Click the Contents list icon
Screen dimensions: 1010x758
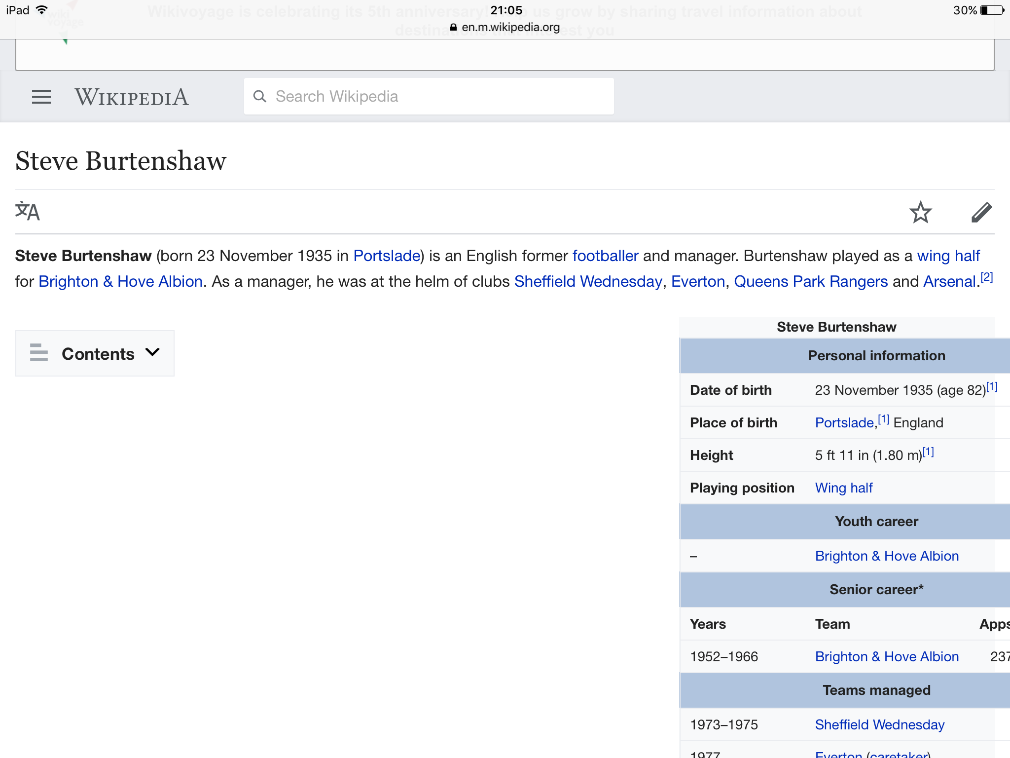tap(39, 353)
